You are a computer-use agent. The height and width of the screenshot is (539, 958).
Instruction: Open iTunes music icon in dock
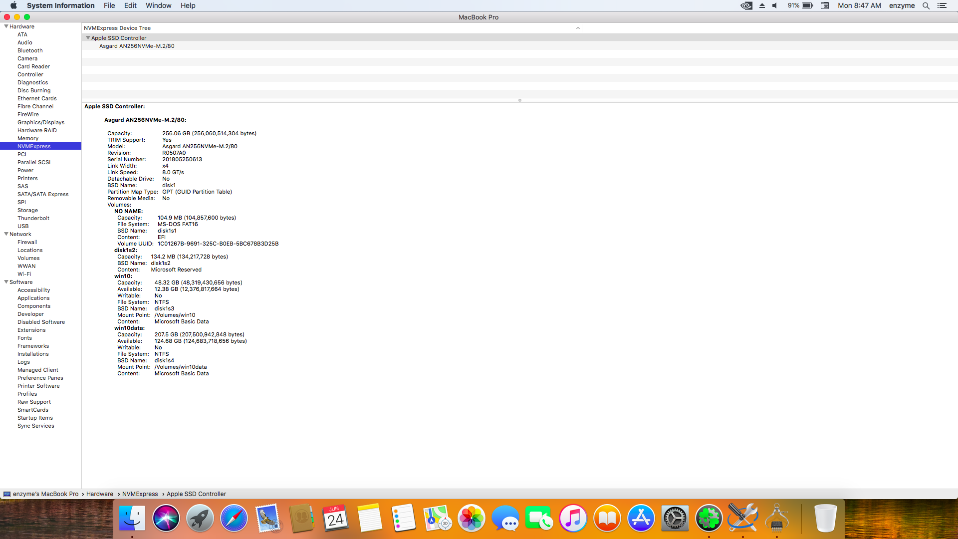click(x=573, y=519)
